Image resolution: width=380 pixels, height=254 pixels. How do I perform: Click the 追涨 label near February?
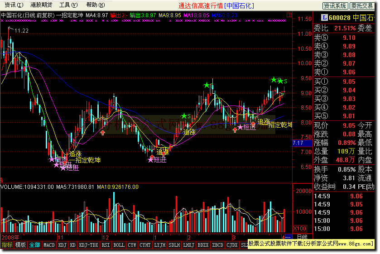(189, 132)
